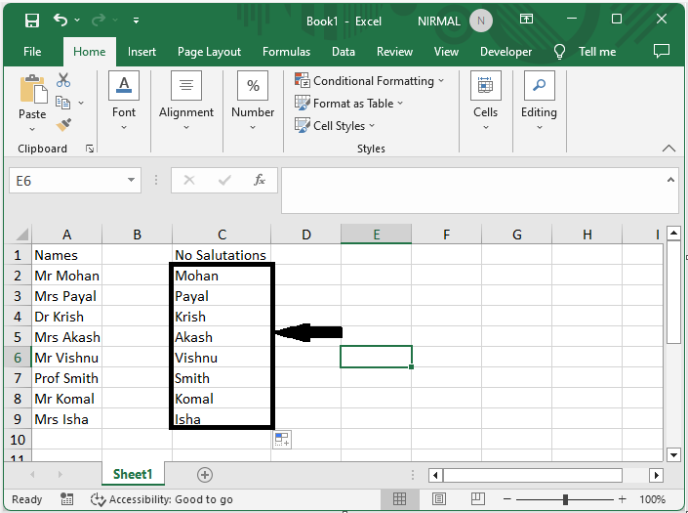This screenshot has height=513, width=688.
Task: Click the Auto Fill Options icon
Action: [x=282, y=440]
